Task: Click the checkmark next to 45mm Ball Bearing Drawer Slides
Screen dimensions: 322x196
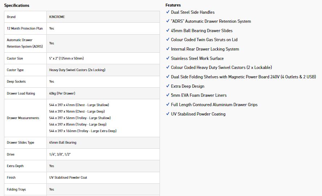Action: [168, 30]
